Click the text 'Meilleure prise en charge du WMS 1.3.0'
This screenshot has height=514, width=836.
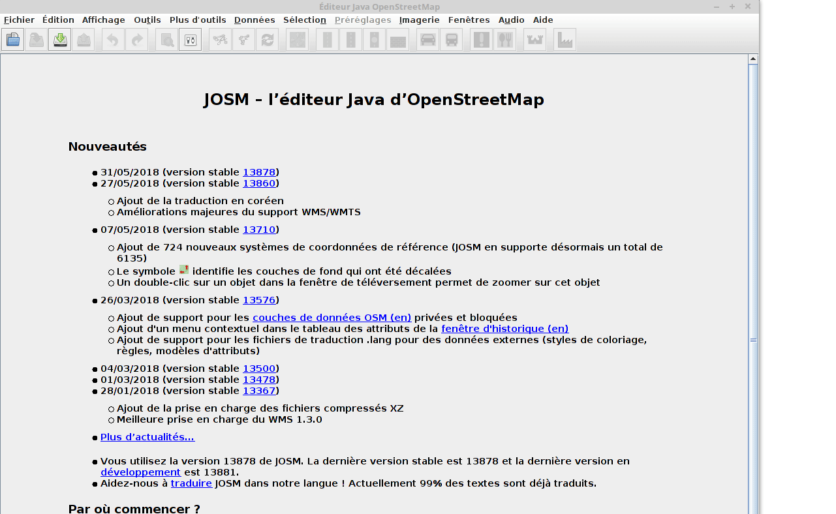click(x=219, y=419)
